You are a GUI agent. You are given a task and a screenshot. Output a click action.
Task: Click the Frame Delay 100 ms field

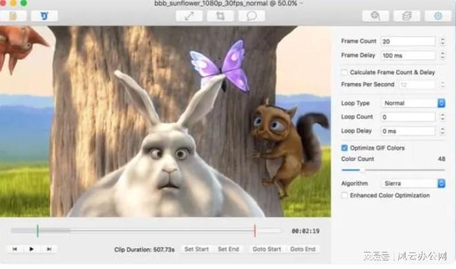[x=408, y=55]
